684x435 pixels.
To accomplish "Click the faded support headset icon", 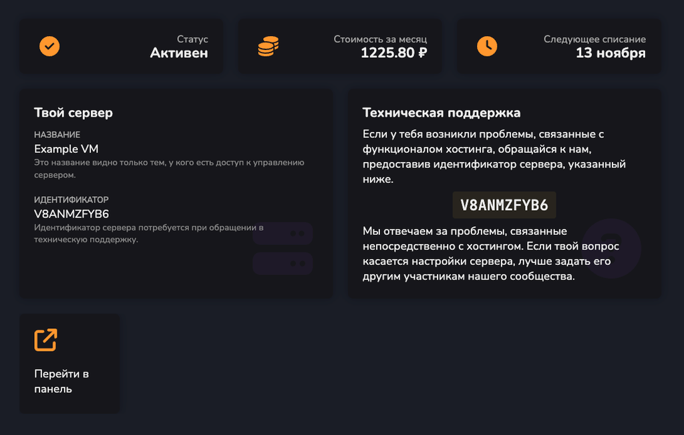I will [611, 248].
